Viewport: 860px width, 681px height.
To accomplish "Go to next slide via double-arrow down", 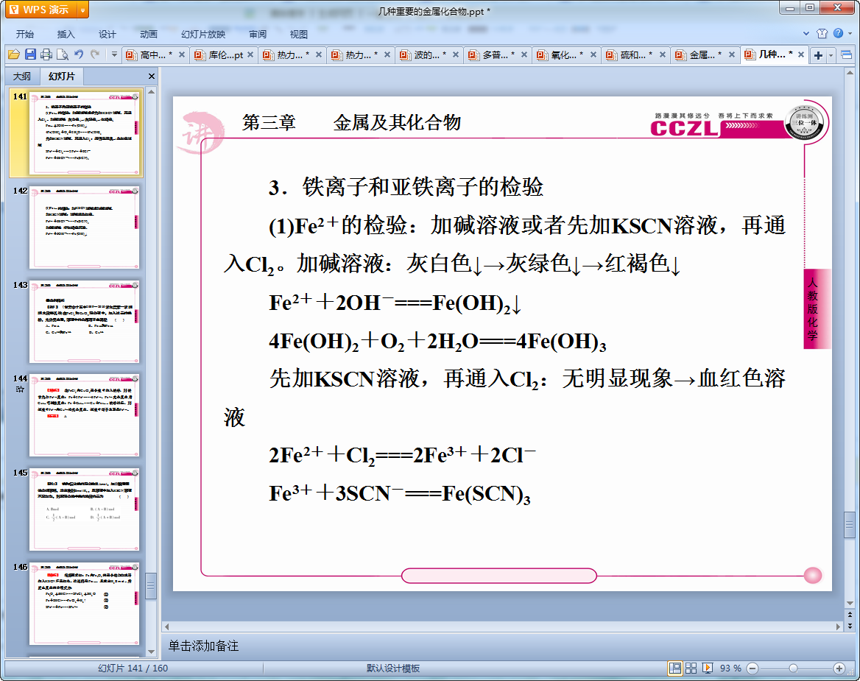I will (x=850, y=626).
